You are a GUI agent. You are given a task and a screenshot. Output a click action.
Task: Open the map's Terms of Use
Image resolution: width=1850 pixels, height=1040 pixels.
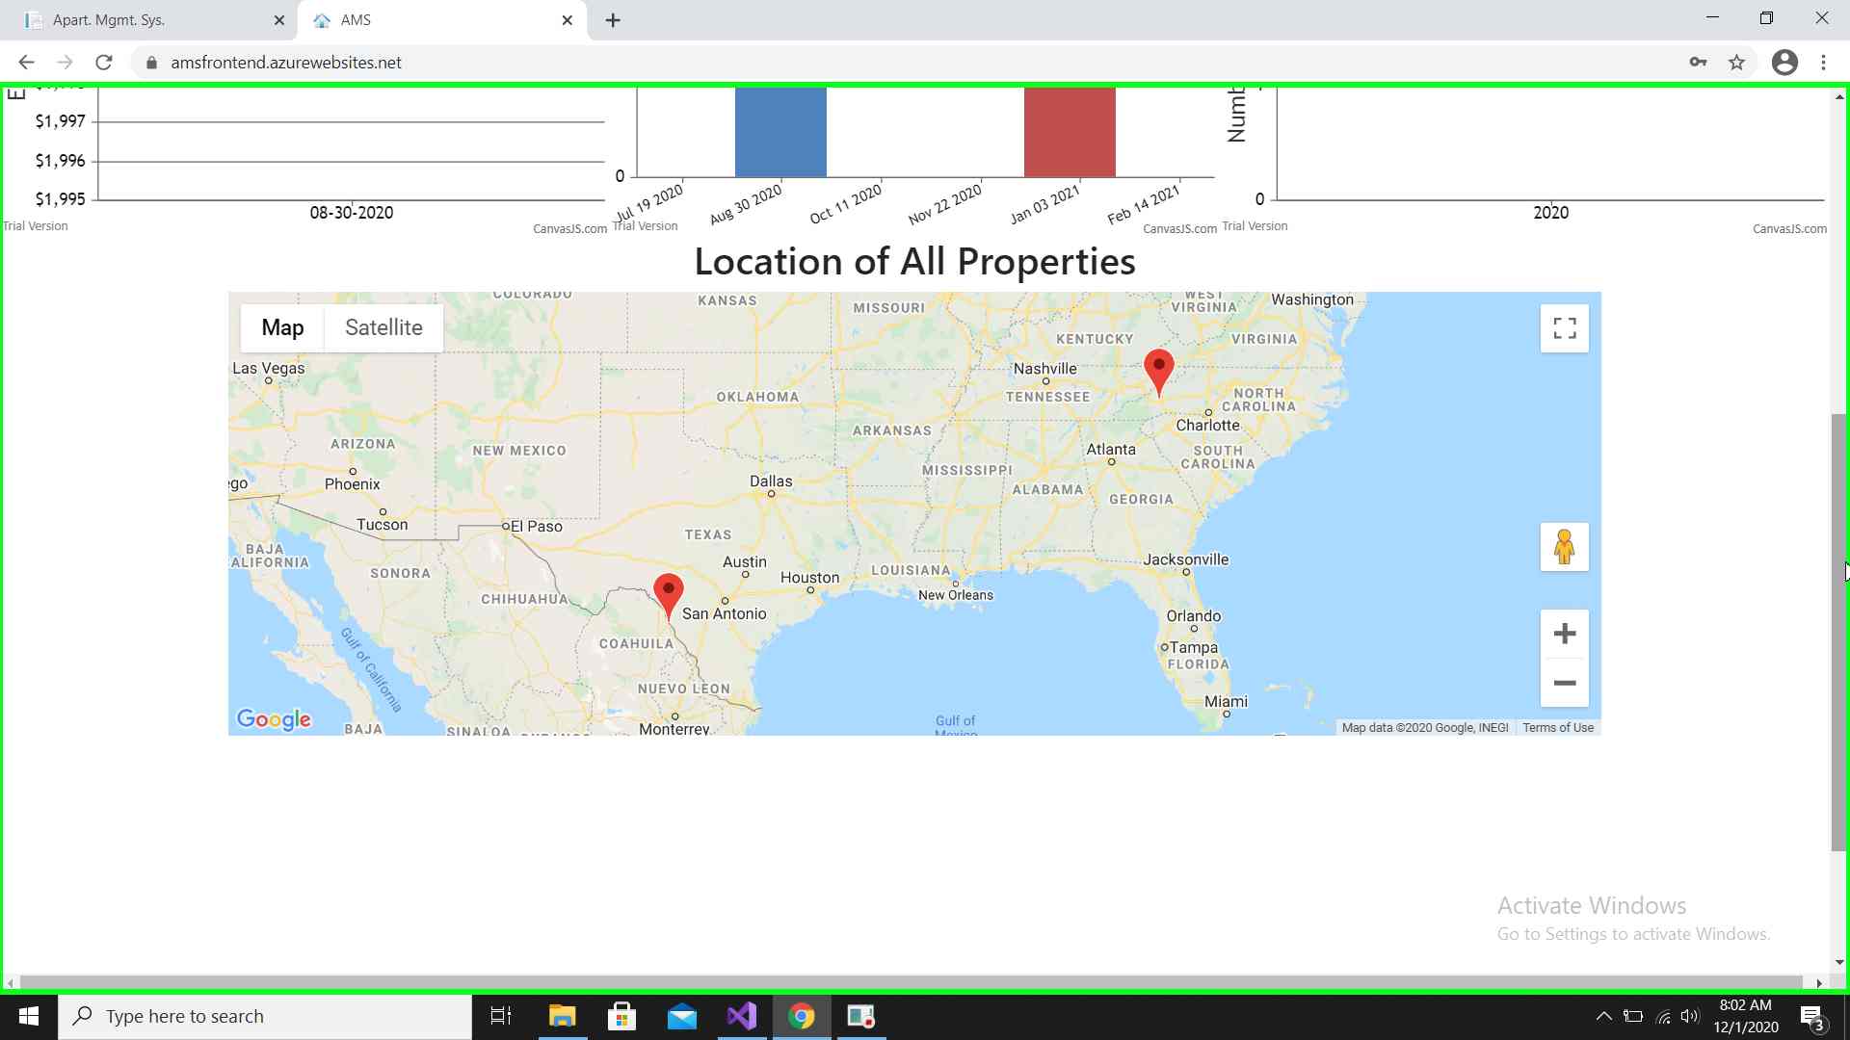(x=1558, y=728)
